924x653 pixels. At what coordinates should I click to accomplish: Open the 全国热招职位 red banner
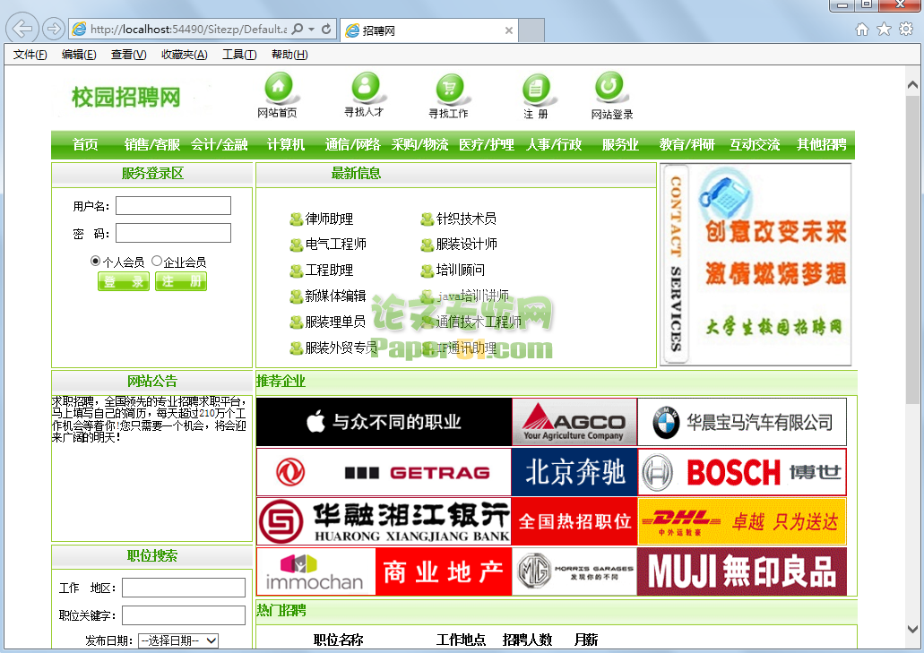pyautogui.click(x=574, y=521)
